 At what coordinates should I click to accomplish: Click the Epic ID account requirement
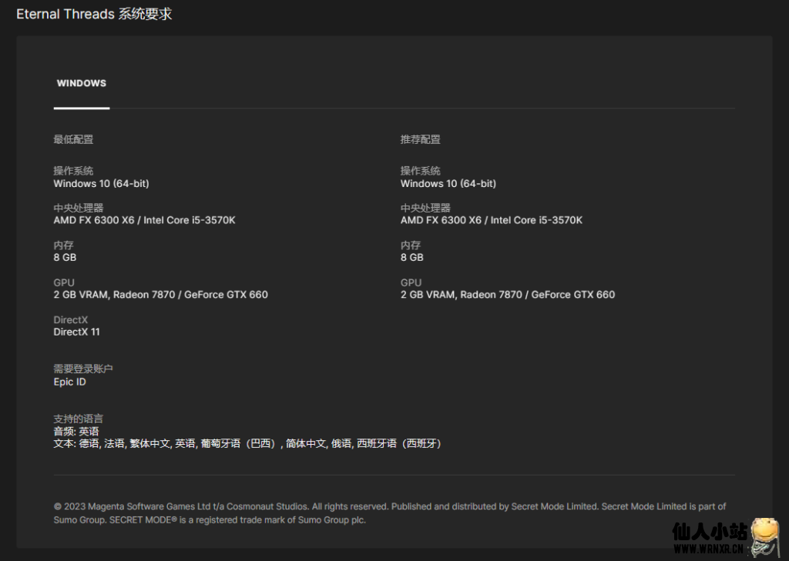(x=69, y=382)
